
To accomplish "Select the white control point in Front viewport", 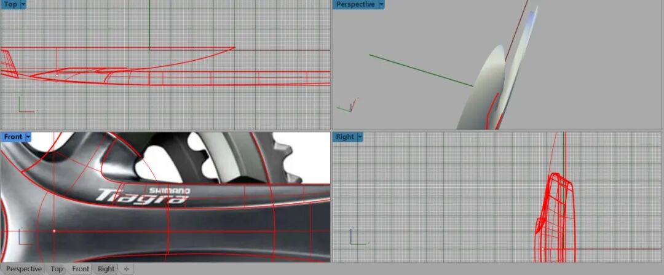I will pos(54,231).
